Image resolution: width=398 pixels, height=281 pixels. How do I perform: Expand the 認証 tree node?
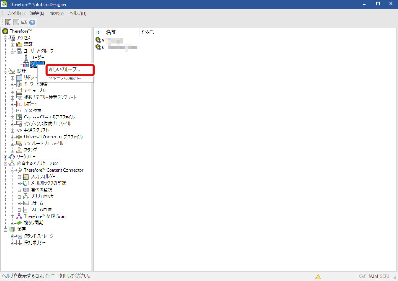(13, 45)
